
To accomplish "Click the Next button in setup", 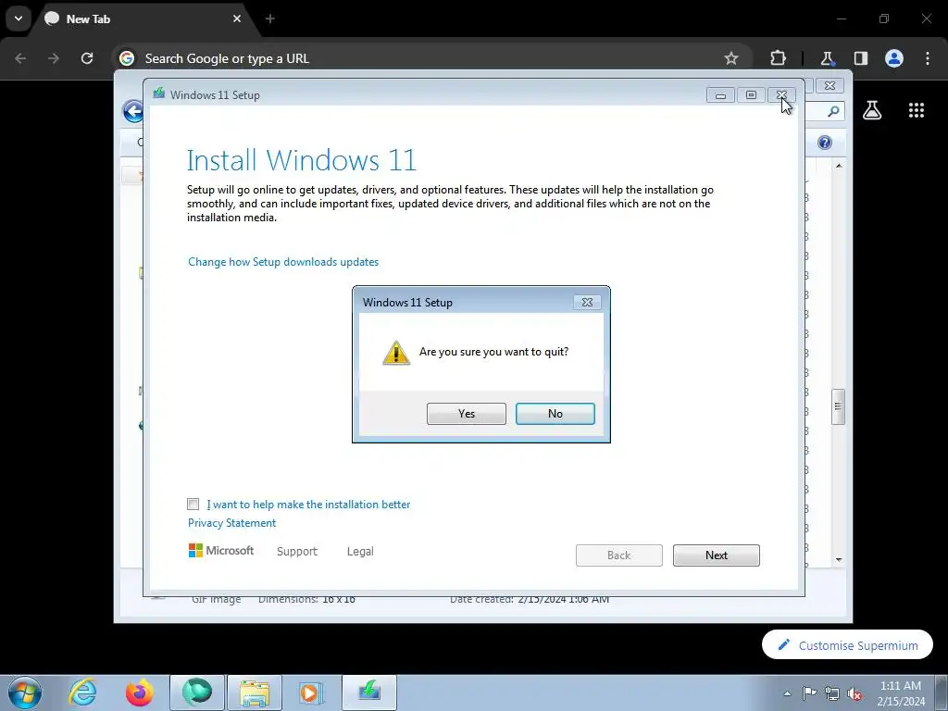I will (x=716, y=555).
